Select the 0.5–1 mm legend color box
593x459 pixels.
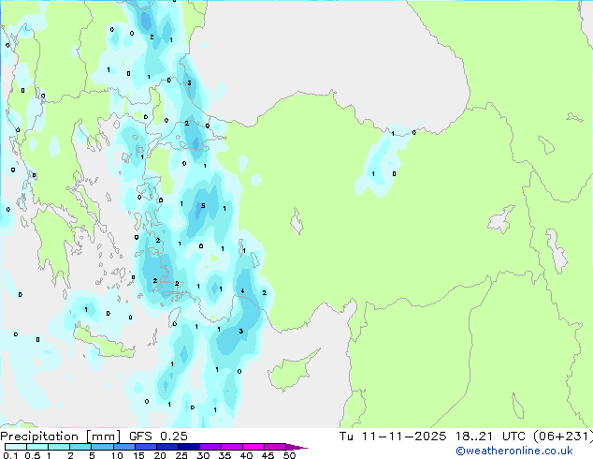click(37, 447)
